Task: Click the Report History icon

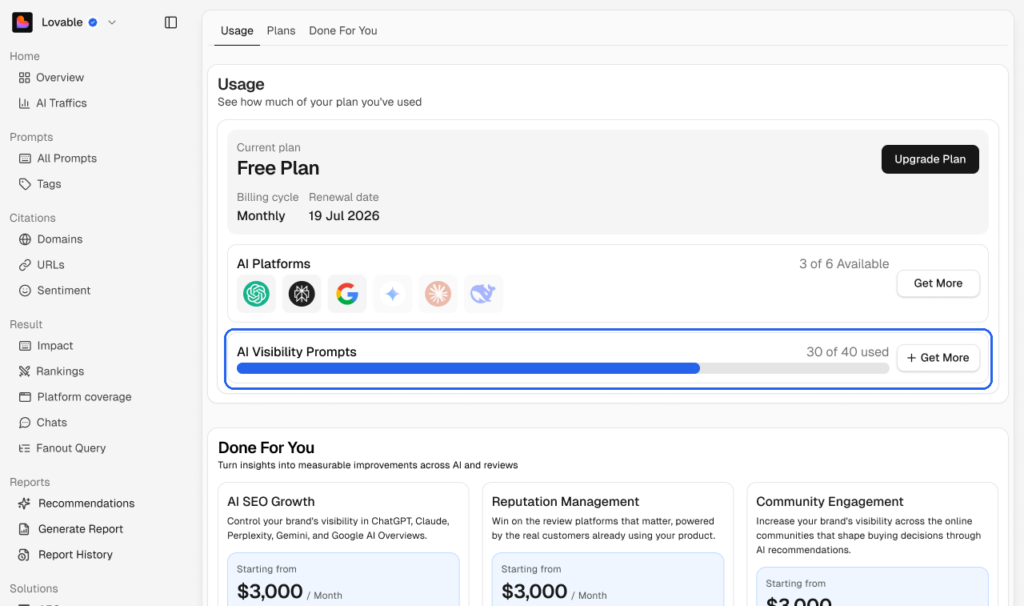Action: (25, 555)
